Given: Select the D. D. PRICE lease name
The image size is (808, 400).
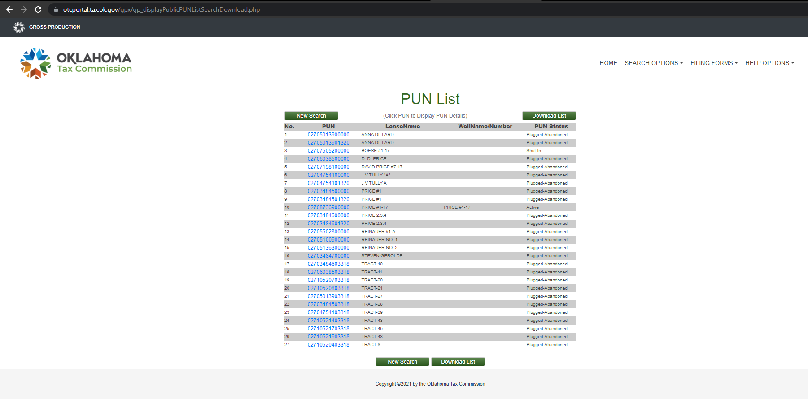Looking at the screenshot, I should point(374,159).
